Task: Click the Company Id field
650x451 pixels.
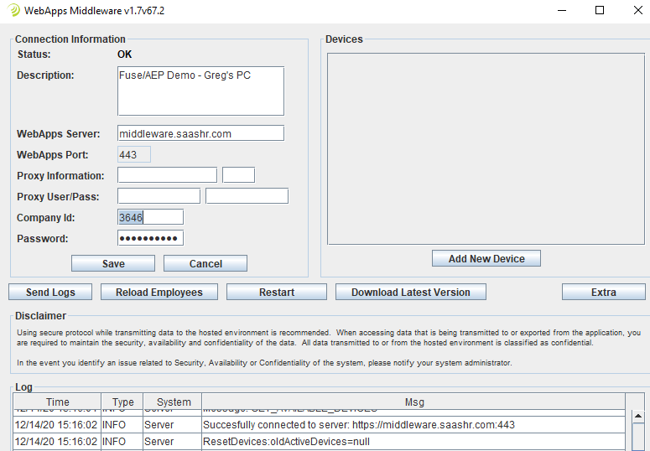Action: pyautogui.click(x=150, y=217)
